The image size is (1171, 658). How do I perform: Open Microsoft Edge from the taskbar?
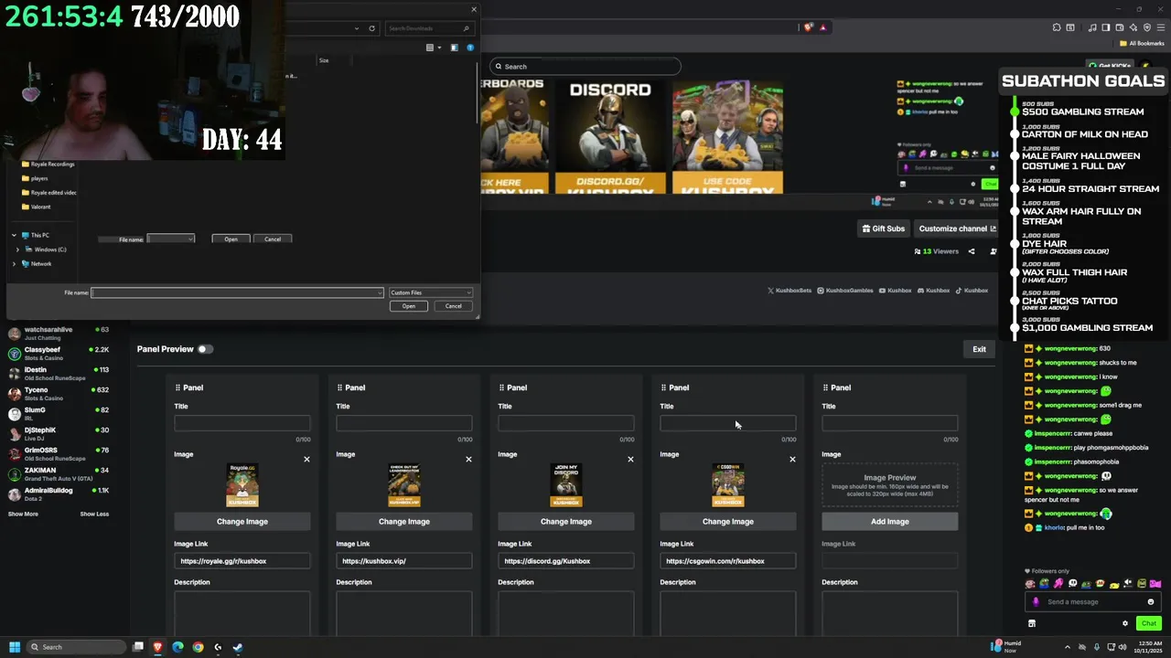tap(177, 647)
